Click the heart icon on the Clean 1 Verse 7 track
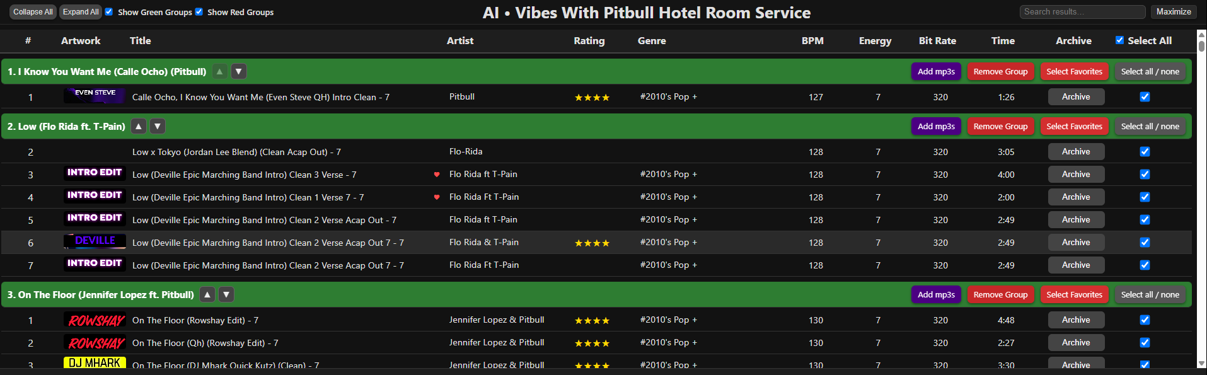1207x375 pixels. click(437, 197)
